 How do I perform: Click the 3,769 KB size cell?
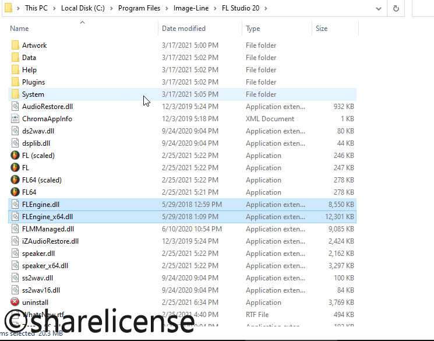point(341,302)
